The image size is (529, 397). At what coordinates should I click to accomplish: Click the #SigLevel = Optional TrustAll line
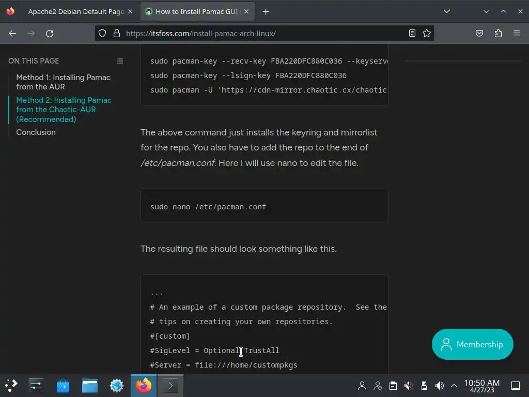(215, 351)
